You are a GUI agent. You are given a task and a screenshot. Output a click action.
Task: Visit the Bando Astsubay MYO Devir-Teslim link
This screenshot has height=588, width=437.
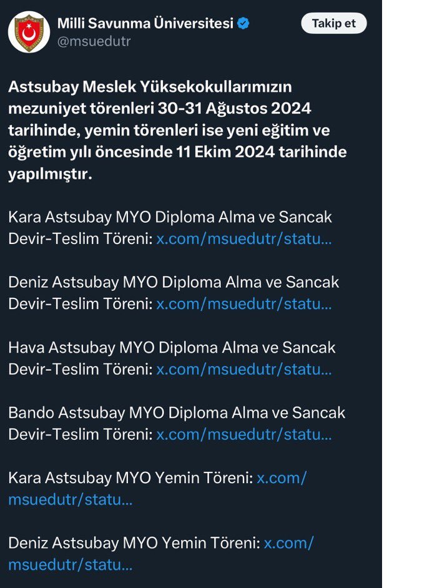(243, 434)
